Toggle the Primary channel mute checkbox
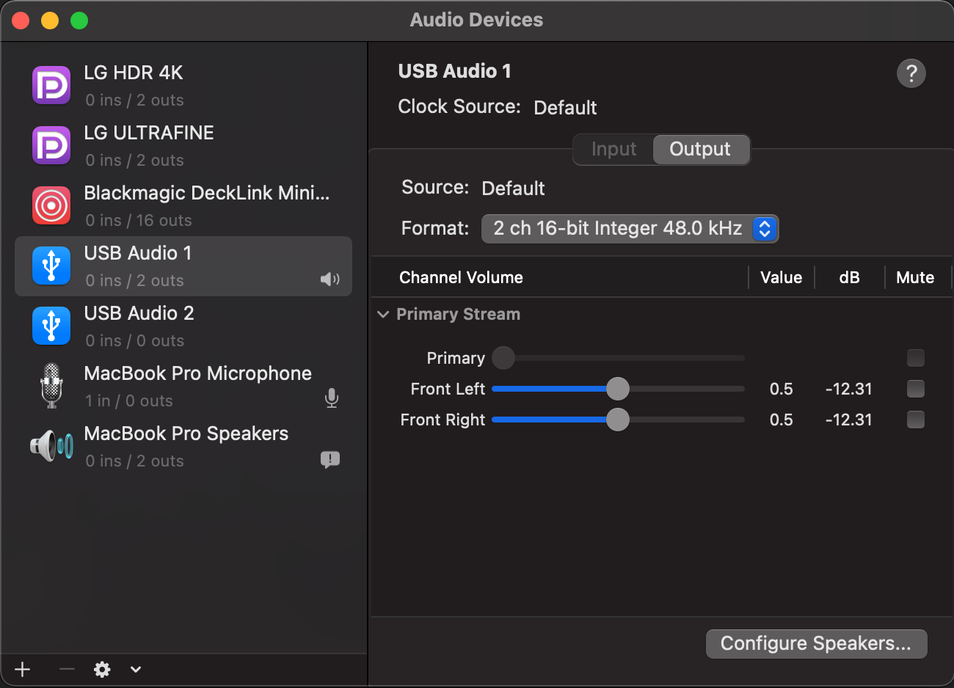Viewport: 954px width, 688px height. pyautogui.click(x=915, y=358)
